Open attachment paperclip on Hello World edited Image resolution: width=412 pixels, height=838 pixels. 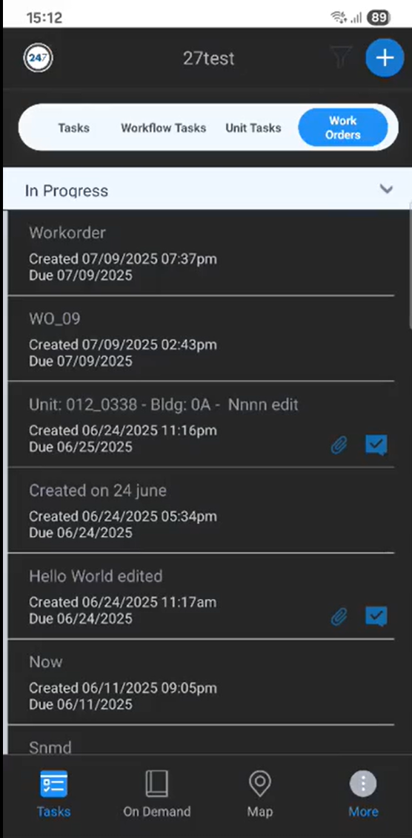[339, 618]
